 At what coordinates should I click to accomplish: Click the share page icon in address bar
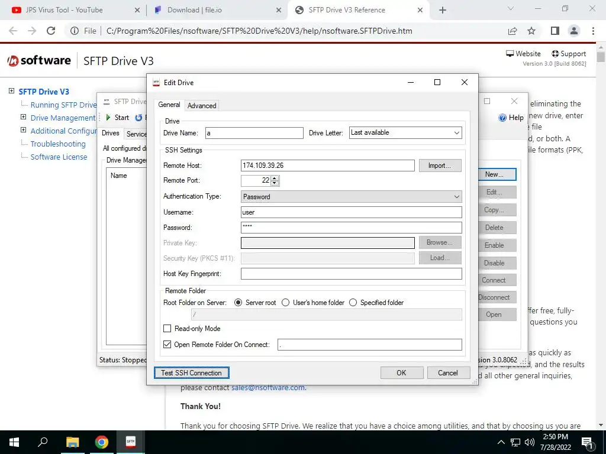(x=512, y=31)
